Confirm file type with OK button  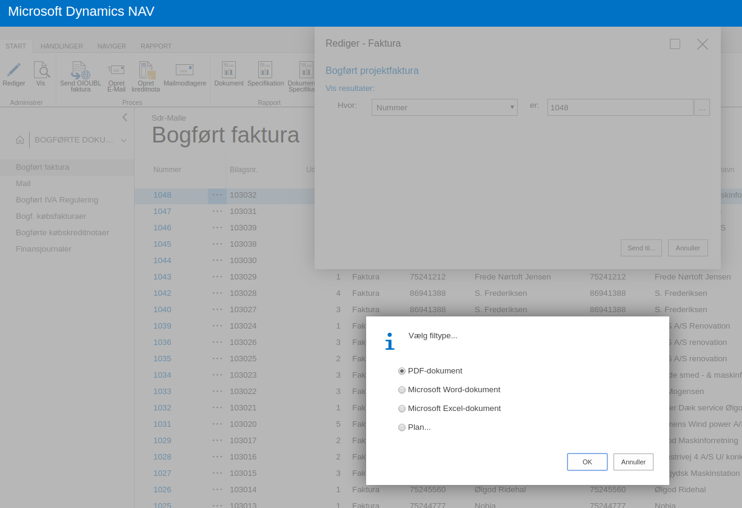[x=587, y=462]
